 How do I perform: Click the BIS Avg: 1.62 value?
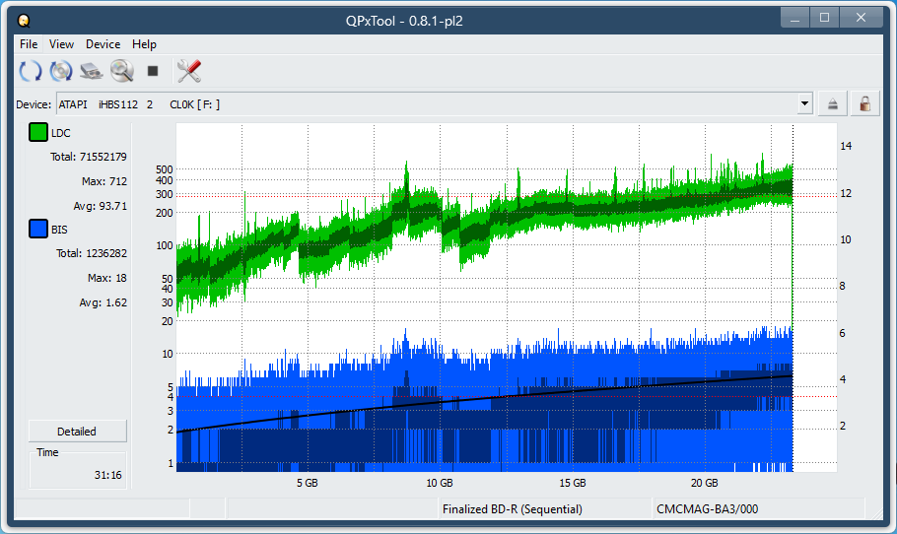pos(103,302)
